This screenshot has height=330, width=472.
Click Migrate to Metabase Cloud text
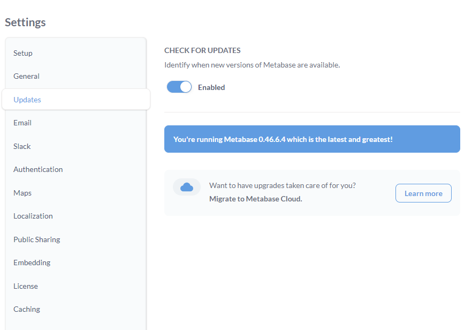tap(256, 199)
